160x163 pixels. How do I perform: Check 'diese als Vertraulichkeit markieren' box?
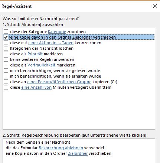pyautogui.click(x=6, y=65)
